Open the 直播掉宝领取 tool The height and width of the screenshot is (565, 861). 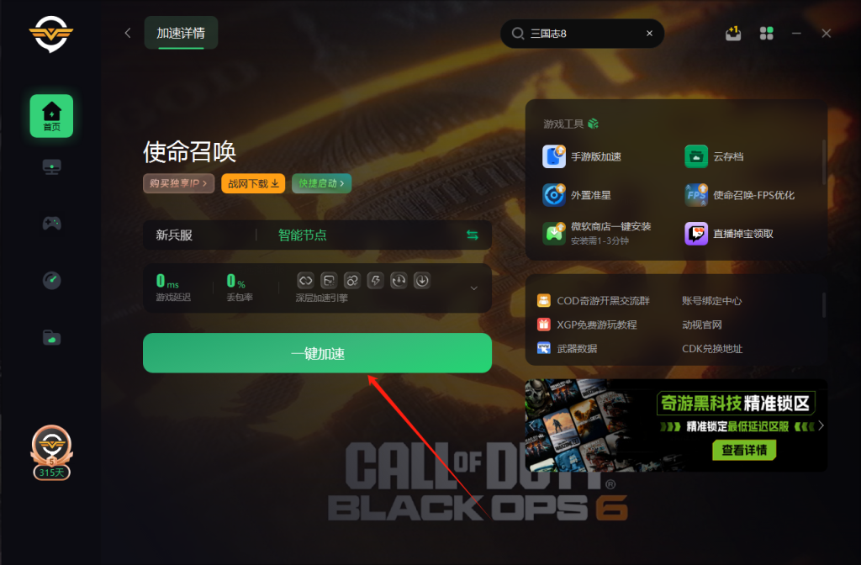click(729, 234)
